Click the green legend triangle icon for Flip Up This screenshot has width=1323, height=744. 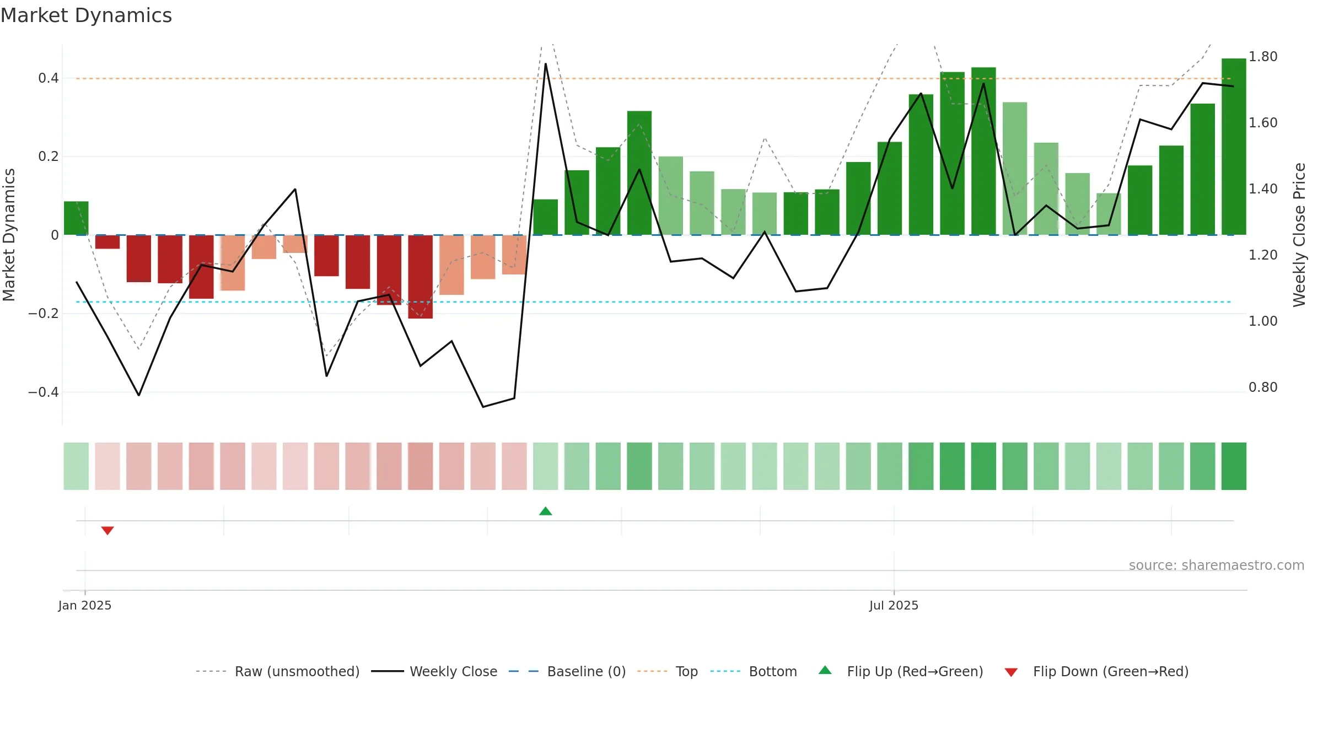coord(825,670)
